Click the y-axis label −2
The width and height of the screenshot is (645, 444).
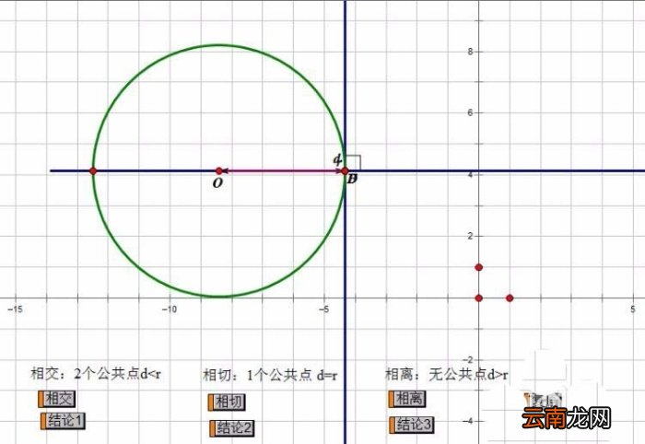tap(468, 360)
